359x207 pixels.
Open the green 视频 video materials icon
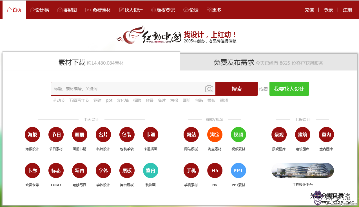238,135
